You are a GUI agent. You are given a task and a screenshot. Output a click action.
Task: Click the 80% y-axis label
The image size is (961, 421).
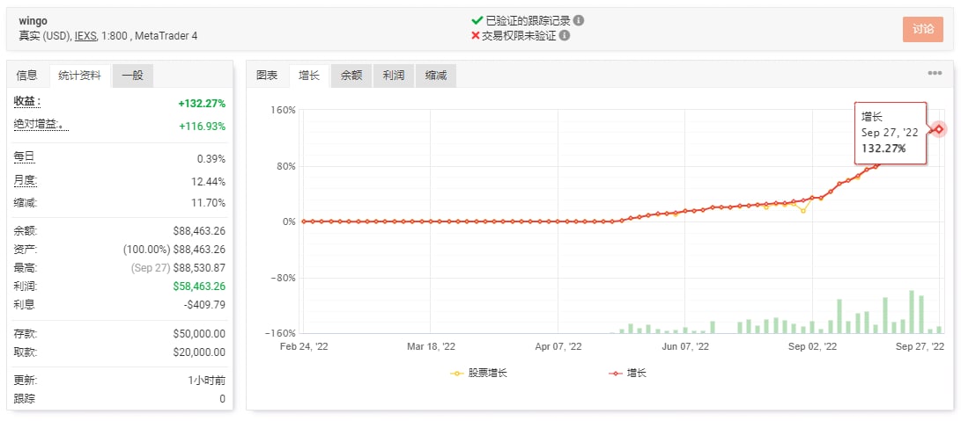coord(287,166)
